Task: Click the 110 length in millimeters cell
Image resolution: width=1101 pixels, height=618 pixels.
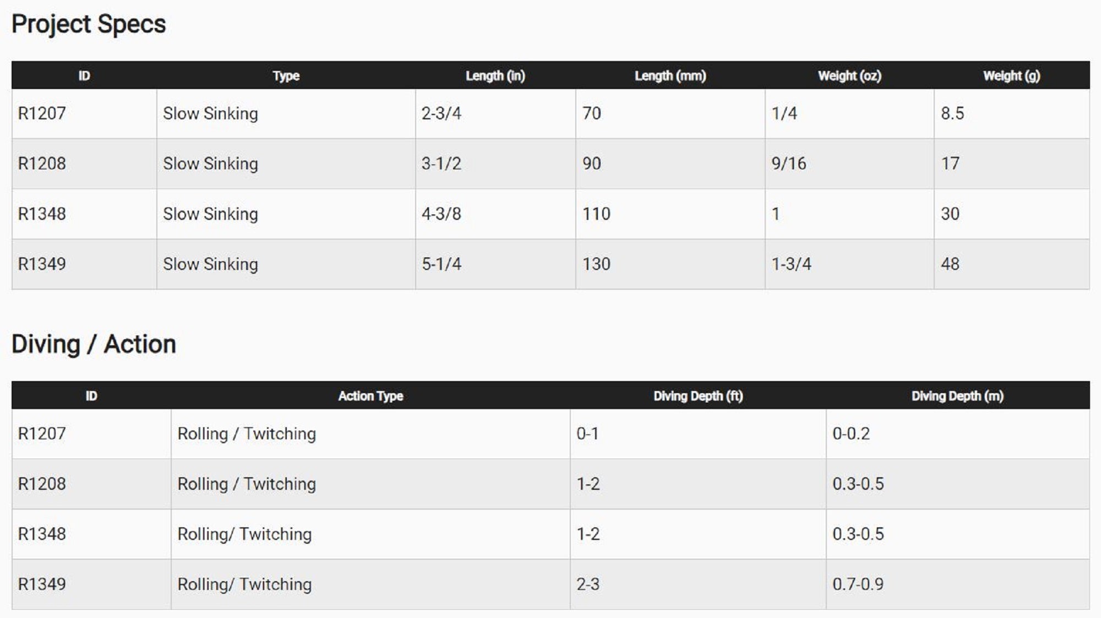Action: click(x=596, y=214)
